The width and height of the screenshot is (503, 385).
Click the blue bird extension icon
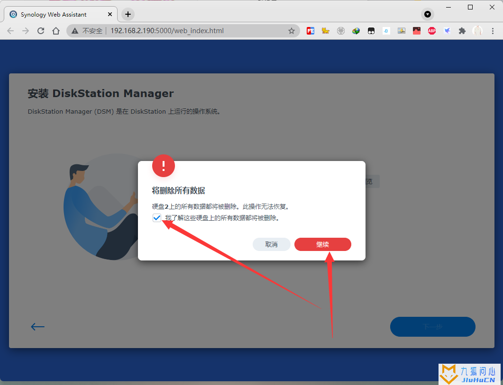pos(447,31)
